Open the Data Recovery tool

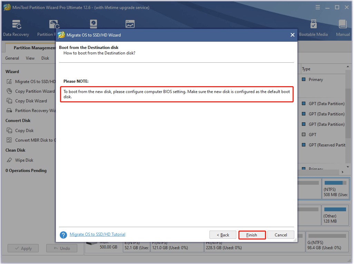pos(16,28)
